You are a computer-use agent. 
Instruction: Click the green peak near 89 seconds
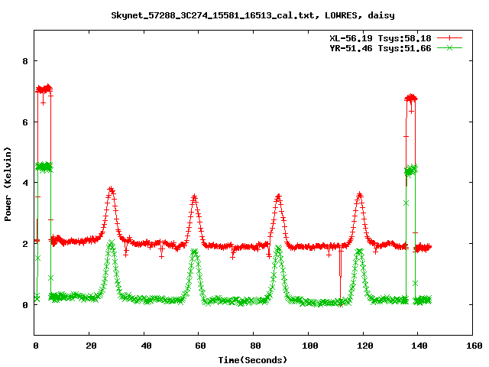click(x=278, y=248)
